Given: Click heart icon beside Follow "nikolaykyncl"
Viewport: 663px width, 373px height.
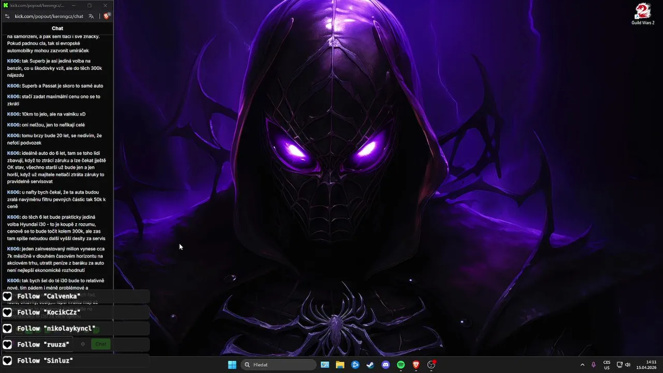Looking at the screenshot, I should 7,328.
